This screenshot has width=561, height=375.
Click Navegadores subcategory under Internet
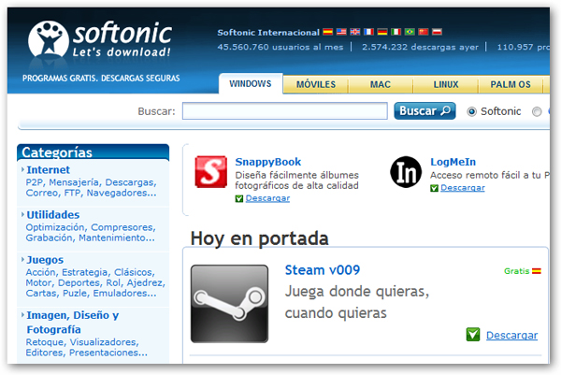[122, 193]
